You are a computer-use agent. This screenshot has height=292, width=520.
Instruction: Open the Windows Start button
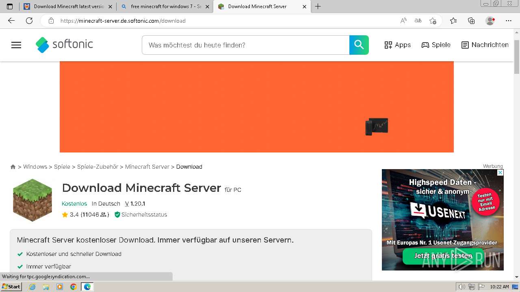click(x=11, y=287)
